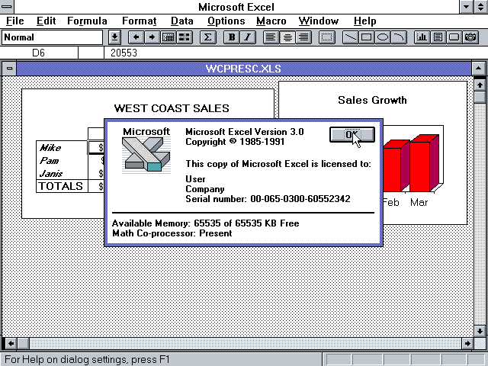Click the Chart tool button

[x=422, y=37]
